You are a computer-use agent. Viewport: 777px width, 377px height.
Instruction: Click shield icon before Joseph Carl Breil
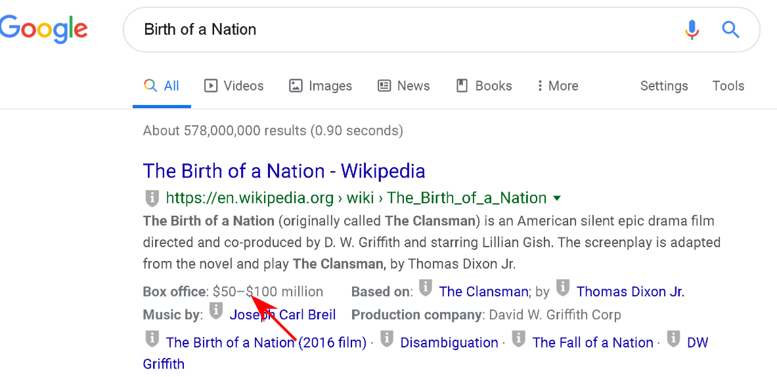coord(216,312)
